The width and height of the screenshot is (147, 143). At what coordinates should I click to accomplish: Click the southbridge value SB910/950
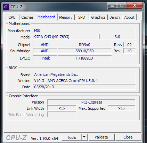pos(84,51)
